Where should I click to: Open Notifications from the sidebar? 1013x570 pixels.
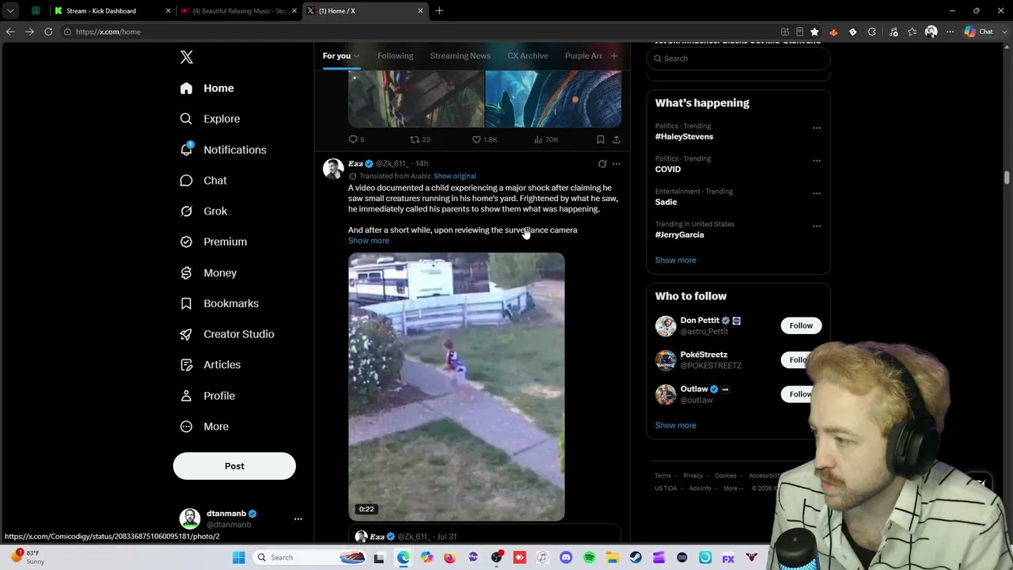[x=223, y=150]
